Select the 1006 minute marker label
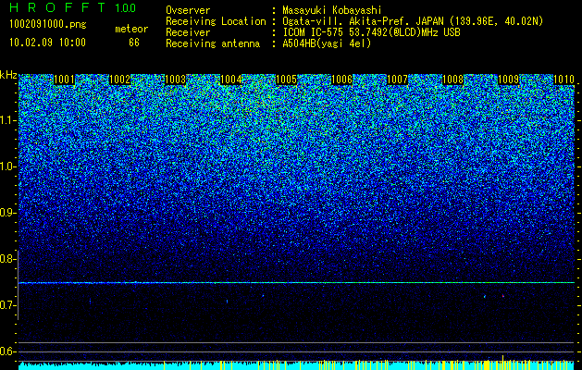Screen dimensions: 582x370 pyautogui.click(x=341, y=80)
